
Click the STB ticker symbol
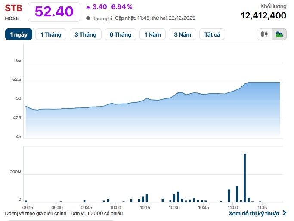tap(13, 8)
